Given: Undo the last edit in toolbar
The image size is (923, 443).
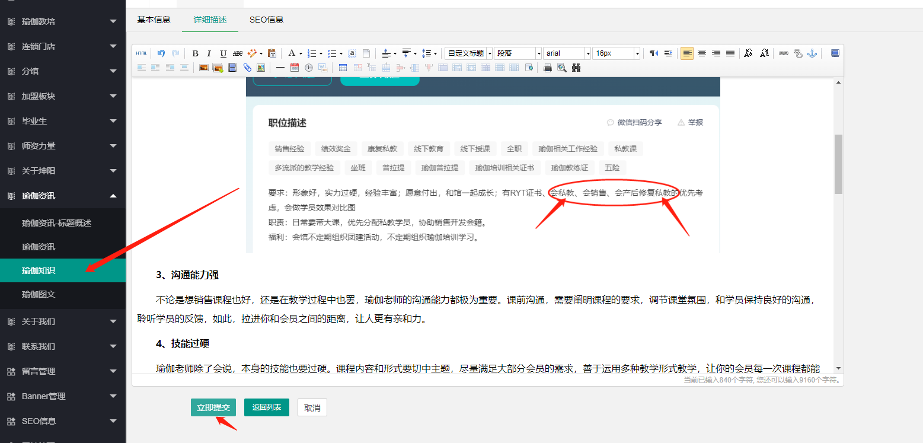Looking at the screenshot, I should (x=161, y=53).
